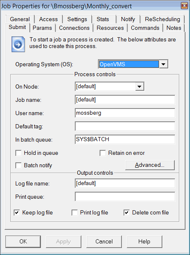Open the ReScheduling tab
Viewport: 190px width, 255px height.
pos(162,19)
